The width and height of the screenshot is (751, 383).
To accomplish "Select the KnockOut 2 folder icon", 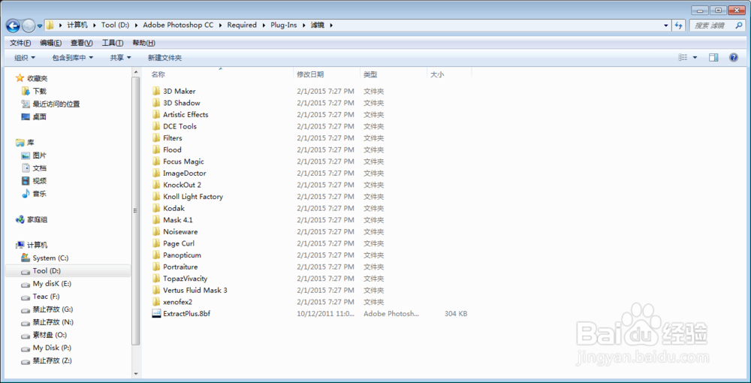I will point(156,185).
